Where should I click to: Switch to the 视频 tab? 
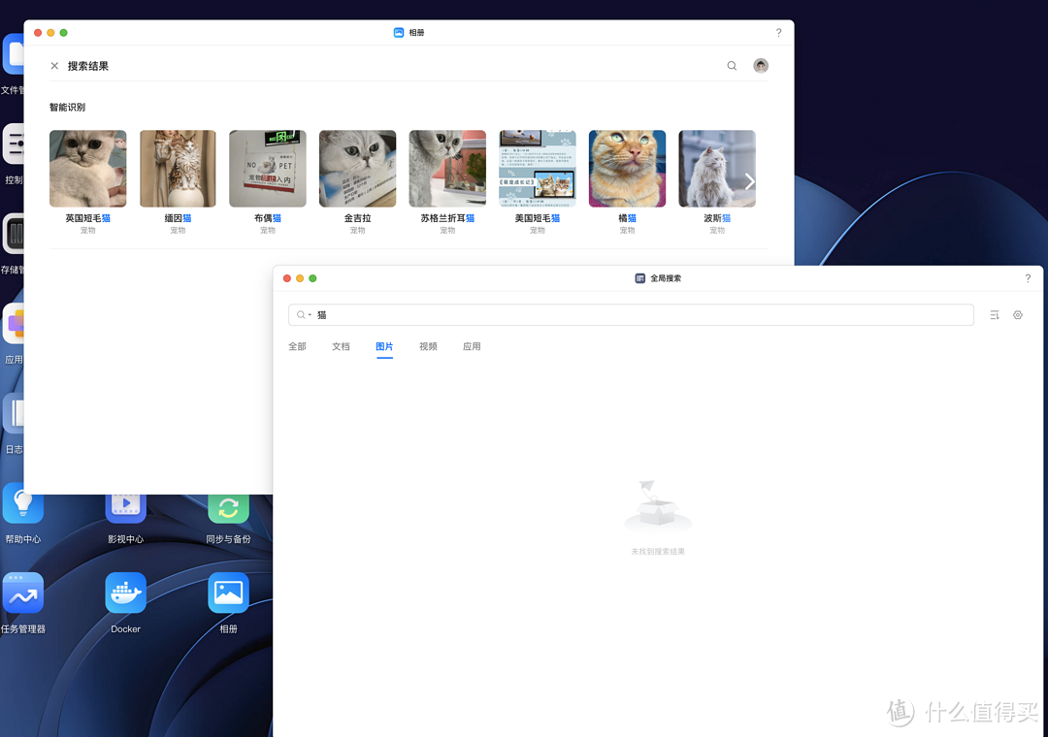pos(428,346)
